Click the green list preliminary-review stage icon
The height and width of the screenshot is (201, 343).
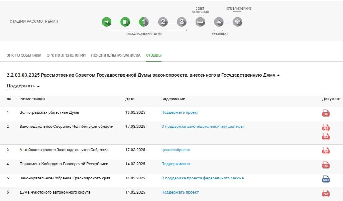125,22
